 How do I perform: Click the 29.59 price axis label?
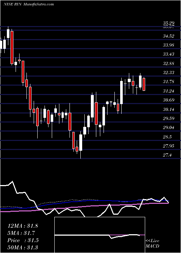[x=169, y=119]
